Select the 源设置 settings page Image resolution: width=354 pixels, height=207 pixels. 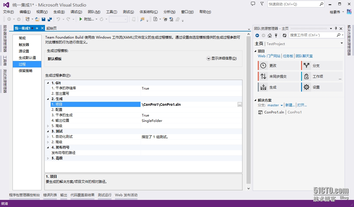(x=27, y=51)
